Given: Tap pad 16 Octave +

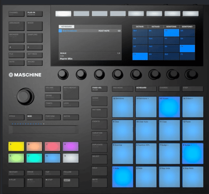Looking at the screenshot, I should (x=193, y=107).
